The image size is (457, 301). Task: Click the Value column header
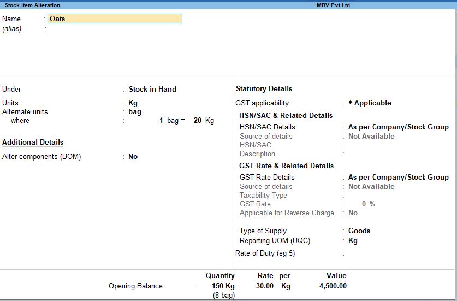tap(336, 276)
